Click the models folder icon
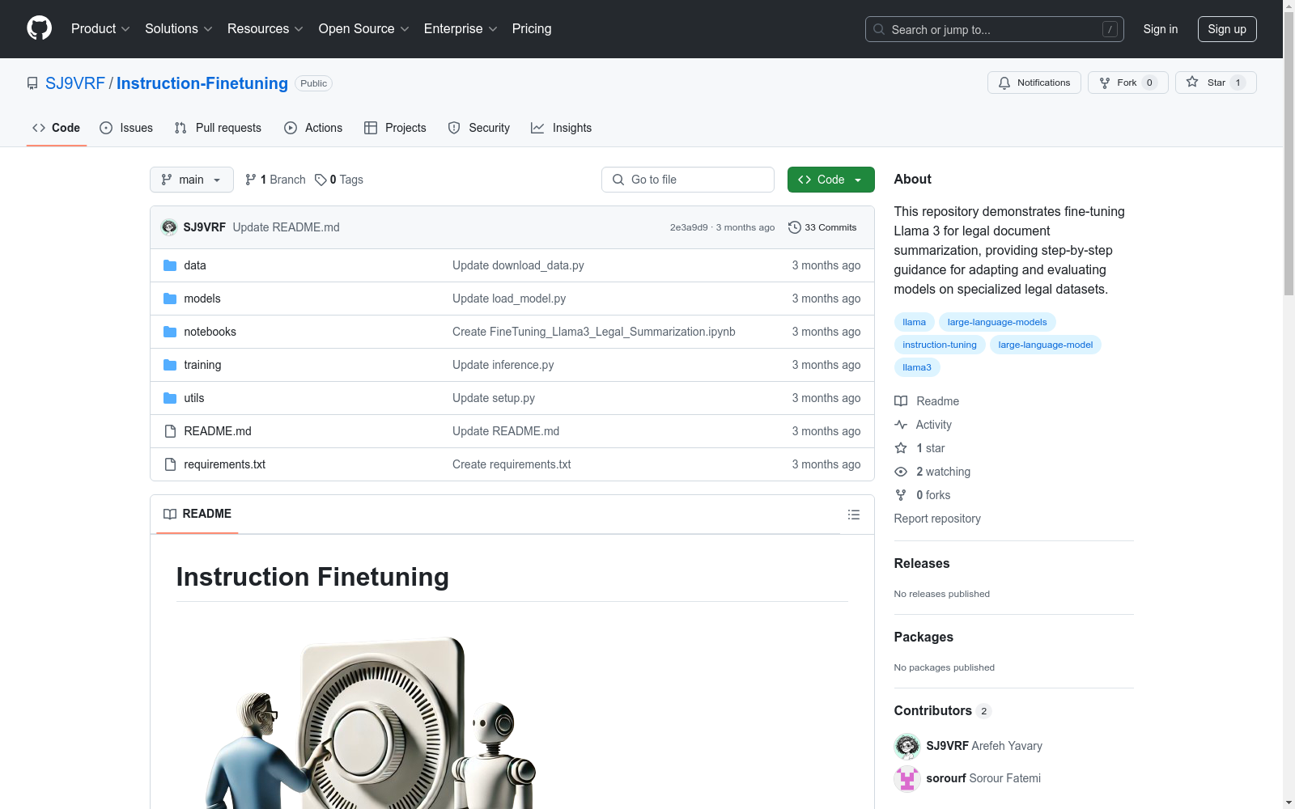This screenshot has height=809, width=1295. pyautogui.click(x=170, y=299)
